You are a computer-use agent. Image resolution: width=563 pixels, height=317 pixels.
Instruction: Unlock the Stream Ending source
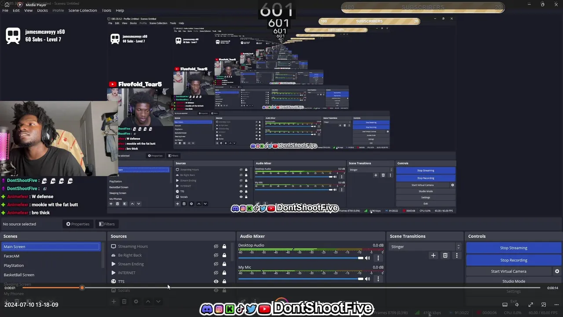click(224, 264)
